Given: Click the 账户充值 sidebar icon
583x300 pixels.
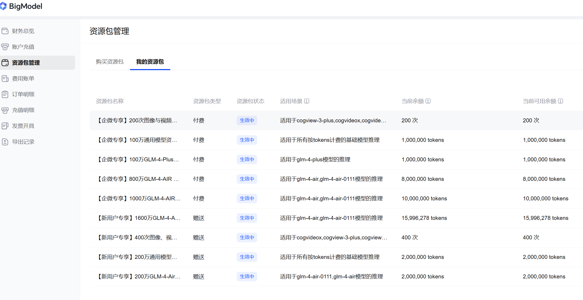Looking at the screenshot, I should (5, 47).
